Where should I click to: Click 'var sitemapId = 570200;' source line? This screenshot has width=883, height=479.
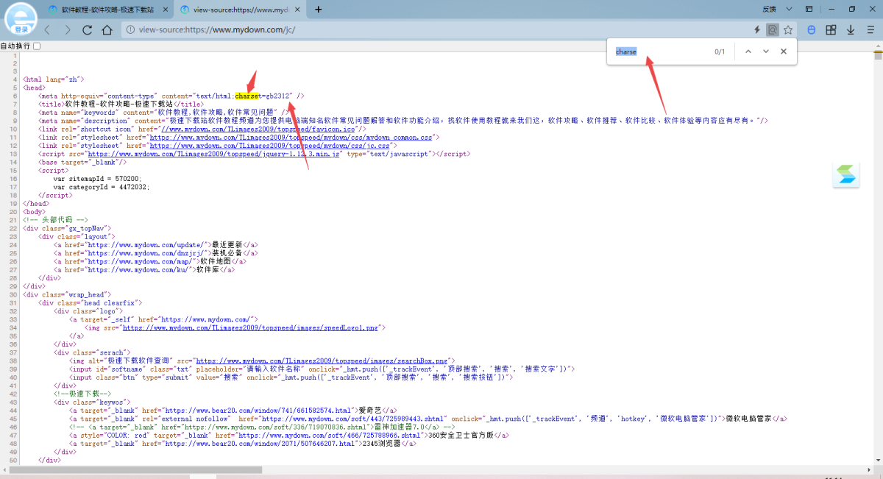pos(97,179)
